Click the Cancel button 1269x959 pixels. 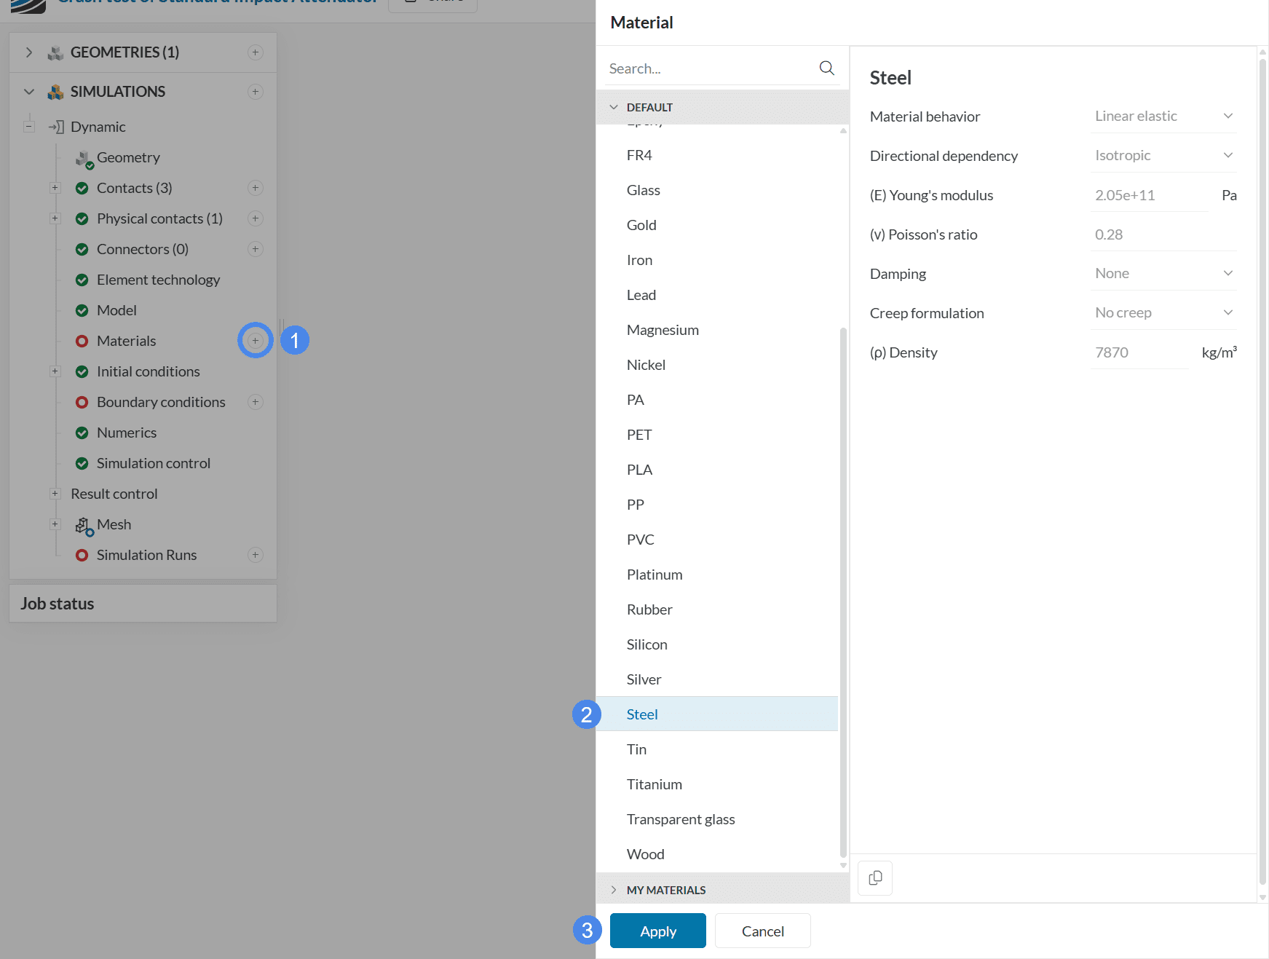pos(762,931)
